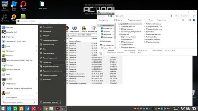Click WinRAR Комментарий toolbar icon
This screenshot has height=111, width=198.
pyautogui.click(x=93, y=29)
